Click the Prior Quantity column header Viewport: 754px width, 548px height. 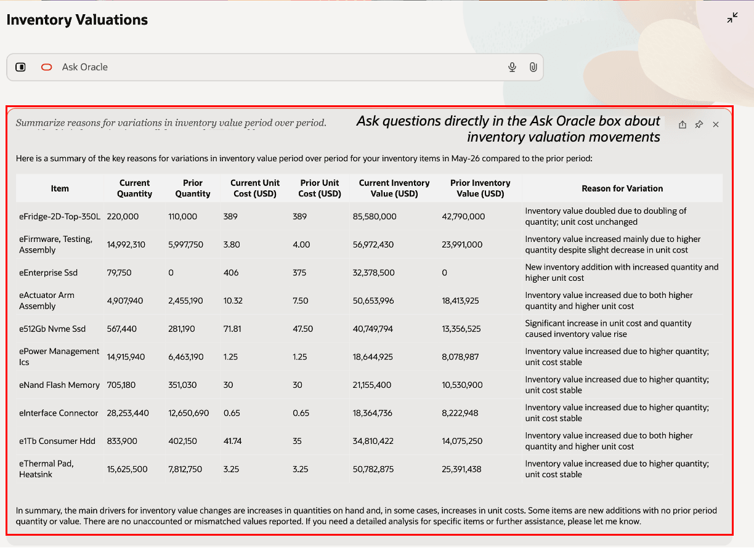click(x=193, y=188)
